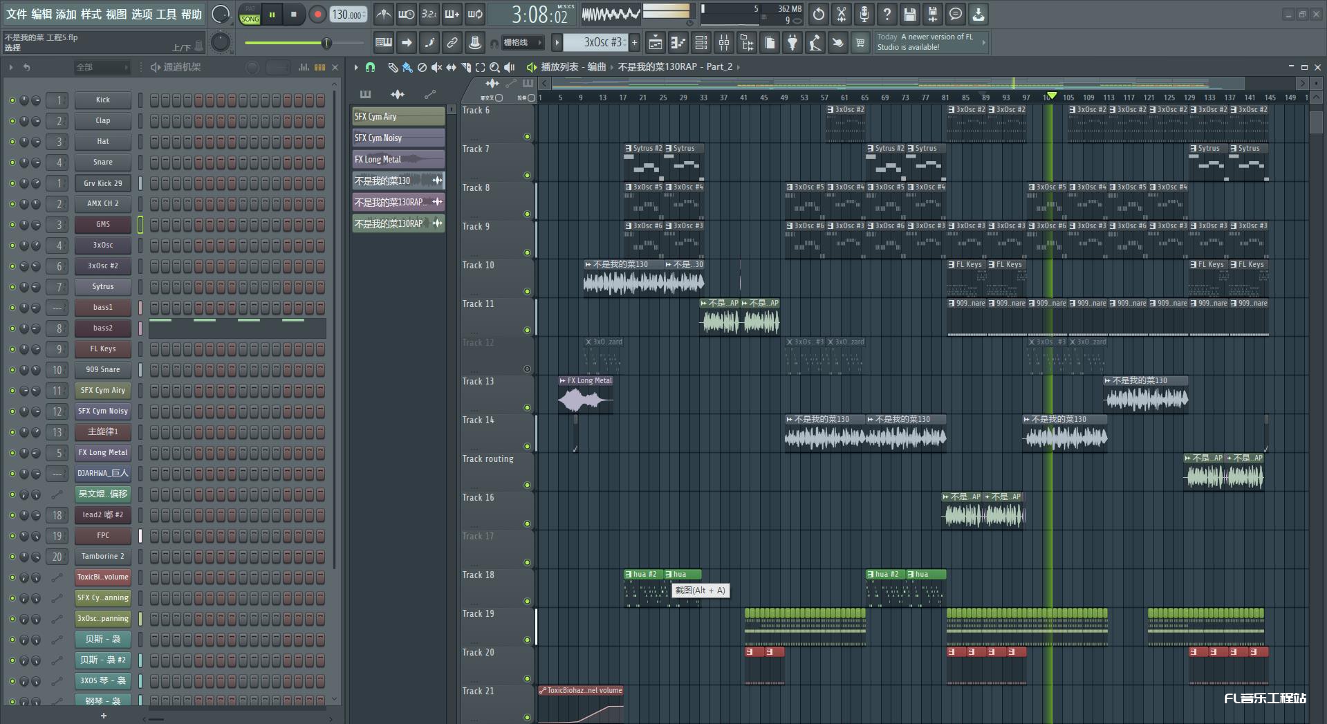Expand the playlist options menu arrow
This screenshot has height=724, width=1327.
[x=356, y=67]
